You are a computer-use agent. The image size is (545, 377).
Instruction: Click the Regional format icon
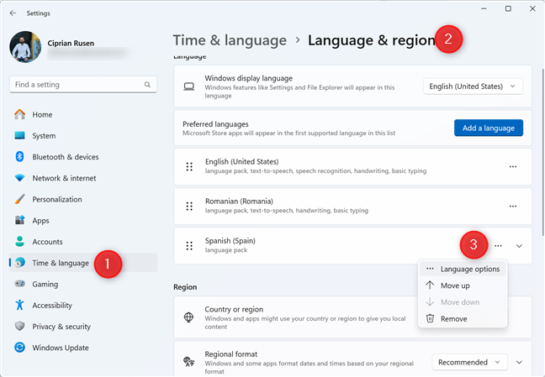188,362
